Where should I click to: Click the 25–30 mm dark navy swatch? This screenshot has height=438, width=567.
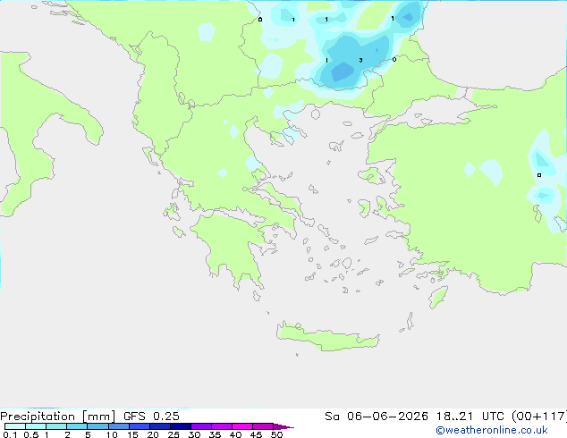(181, 426)
